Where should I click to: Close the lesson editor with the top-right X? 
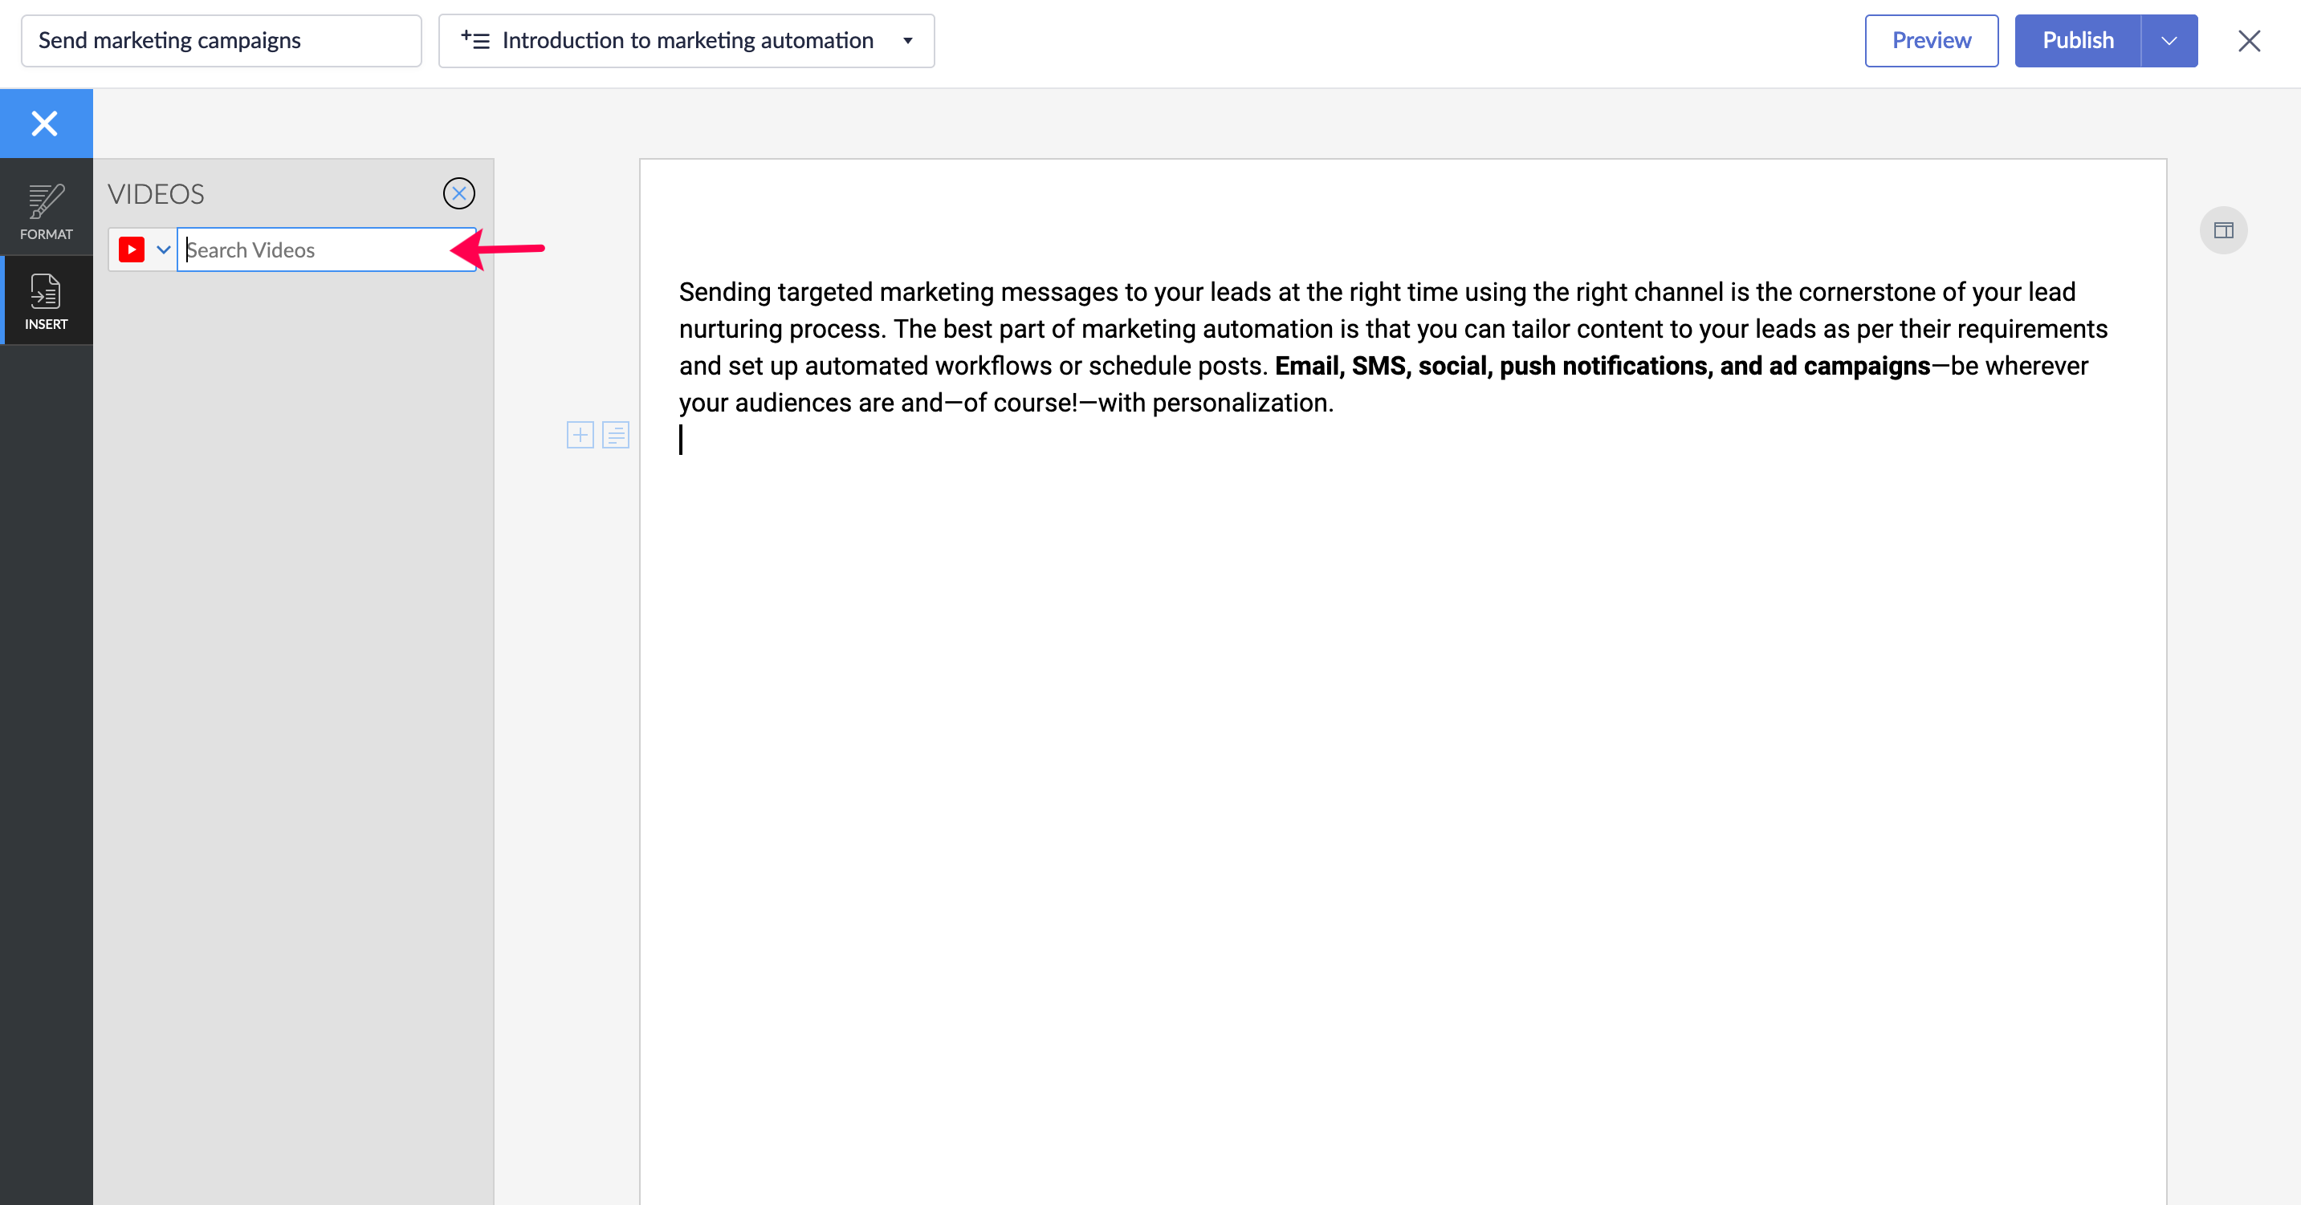tap(2248, 40)
